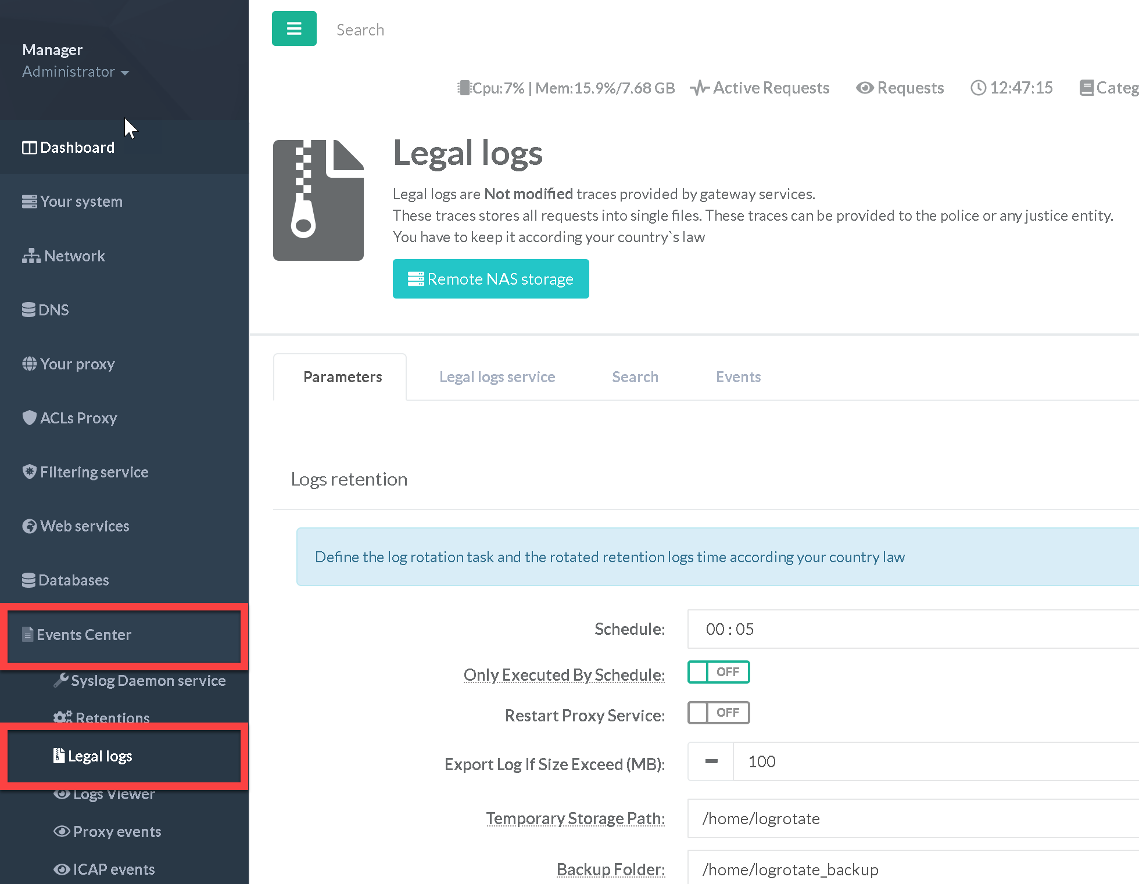Expand the Databases sidebar menu

coord(73,580)
